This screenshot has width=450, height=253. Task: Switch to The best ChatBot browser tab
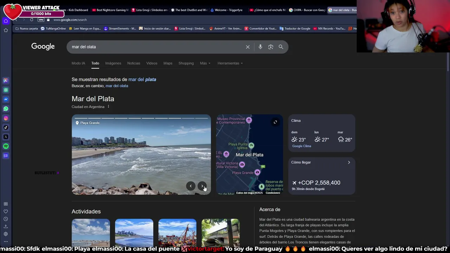tap(189, 10)
